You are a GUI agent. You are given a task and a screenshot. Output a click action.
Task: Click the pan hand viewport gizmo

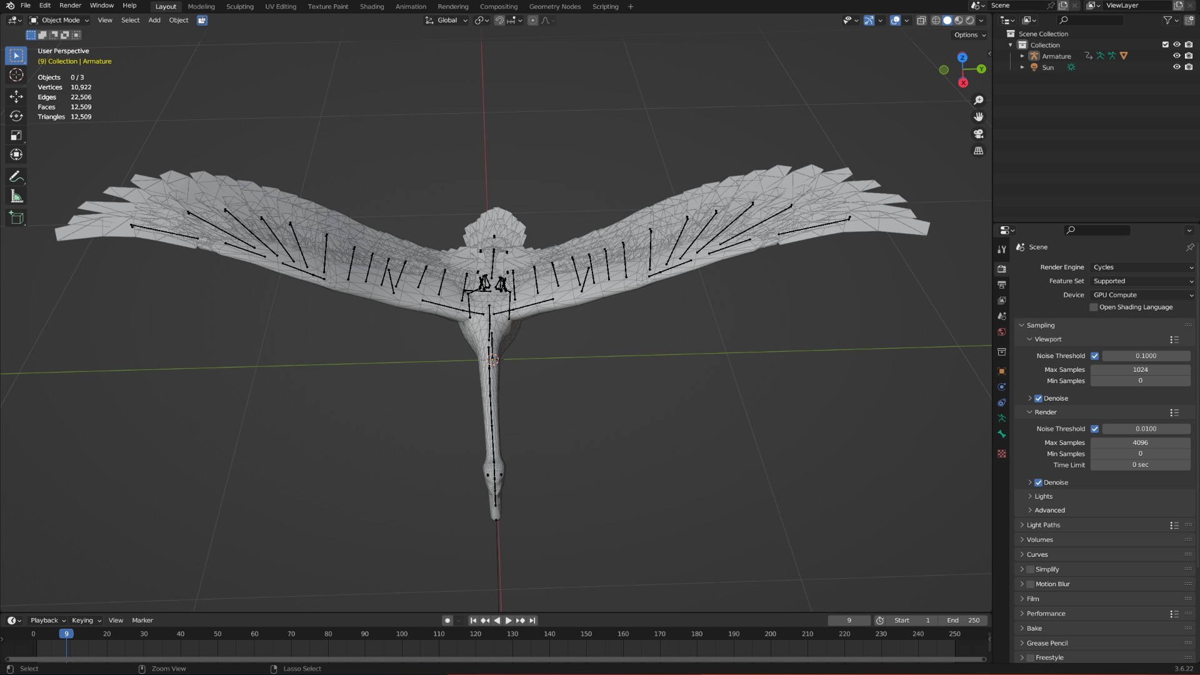[979, 117]
